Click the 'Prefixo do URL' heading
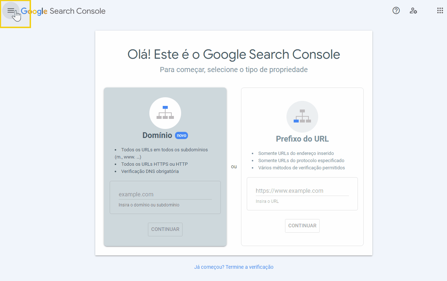The width and height of the screenshot is (447, 281). click(x=302, y=139)
